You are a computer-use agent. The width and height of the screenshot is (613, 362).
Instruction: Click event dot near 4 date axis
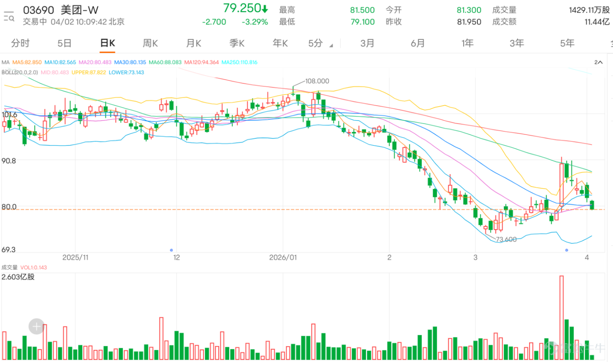coord(567,250)
